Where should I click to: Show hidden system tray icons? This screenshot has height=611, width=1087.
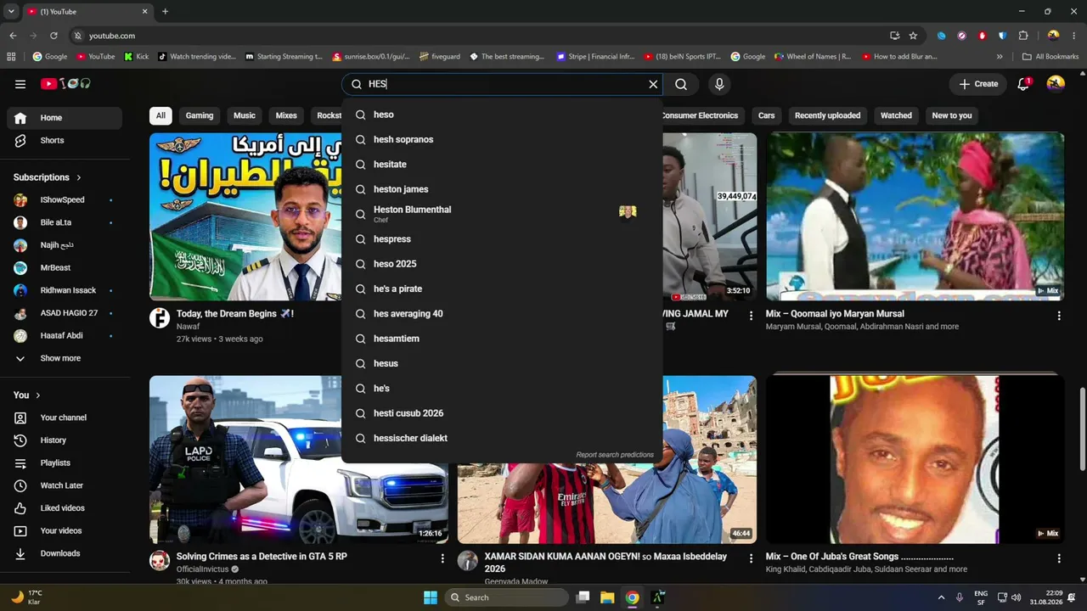pos(941,597)
